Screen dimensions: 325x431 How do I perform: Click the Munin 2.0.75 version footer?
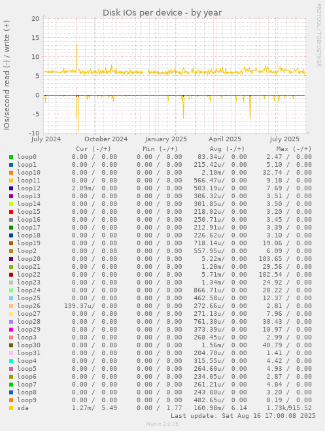162,424
